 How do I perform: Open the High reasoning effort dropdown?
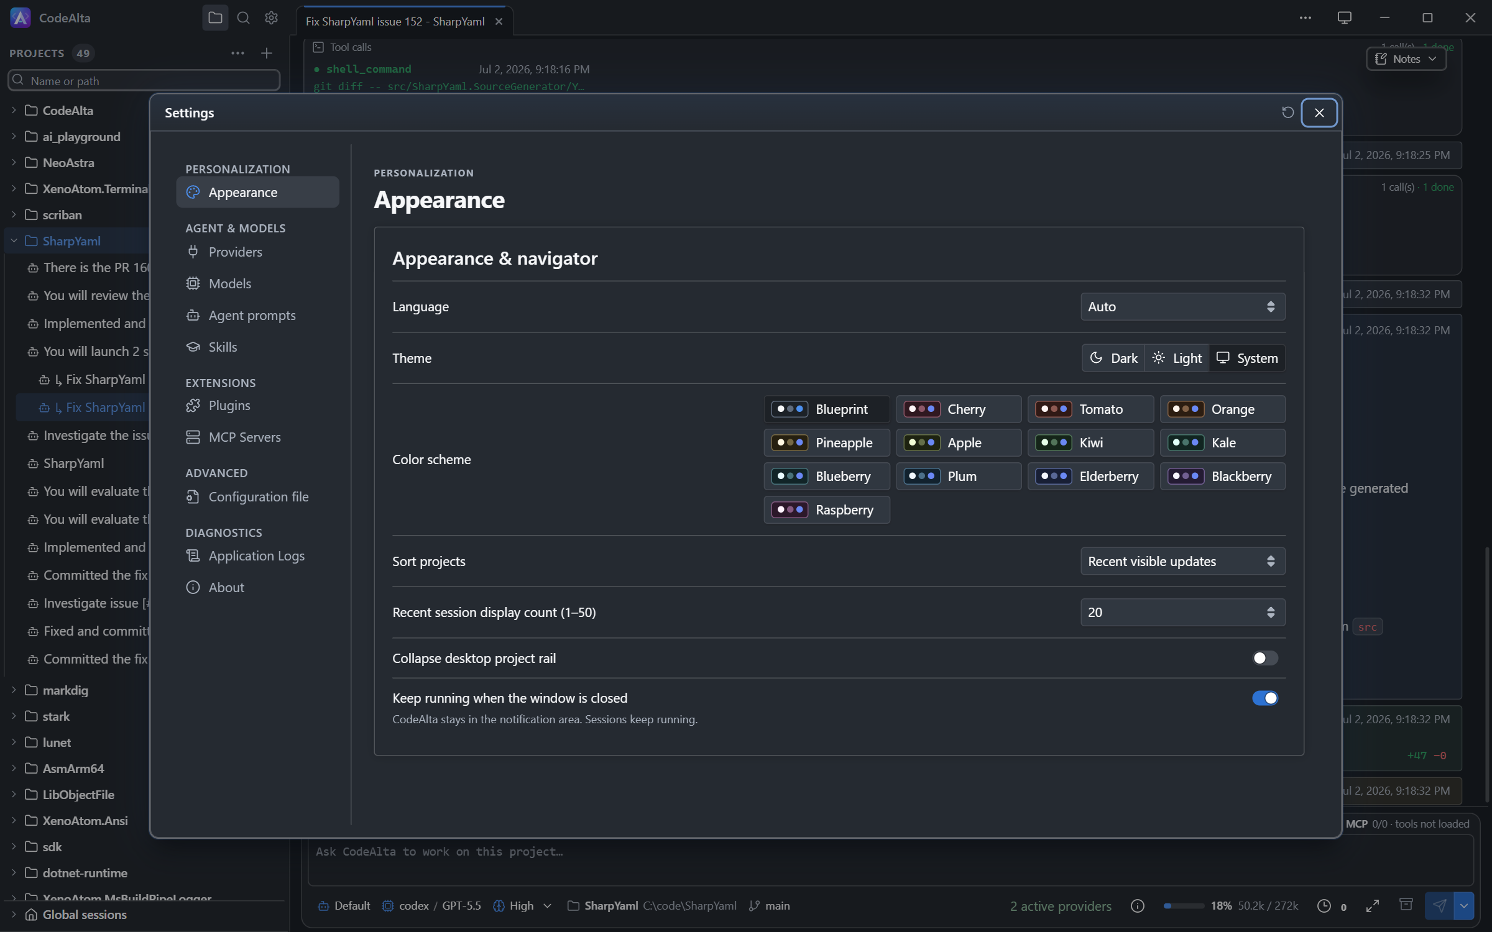[x=522, y=906]
